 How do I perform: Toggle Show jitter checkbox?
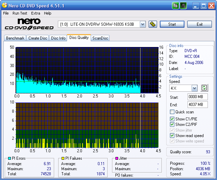172,130
